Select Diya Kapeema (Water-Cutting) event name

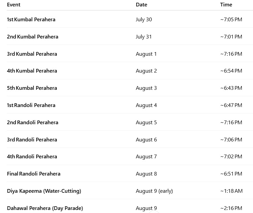point(44,191)
